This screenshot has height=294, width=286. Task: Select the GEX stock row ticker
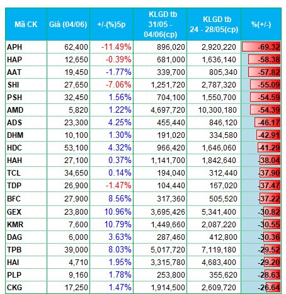pyautogui.click(x=14, y=212)
